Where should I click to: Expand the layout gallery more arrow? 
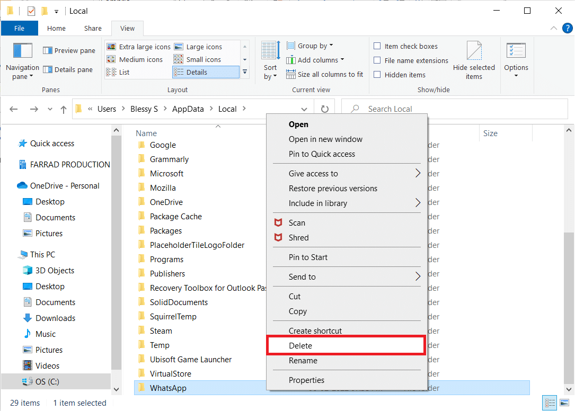[245, 72]
